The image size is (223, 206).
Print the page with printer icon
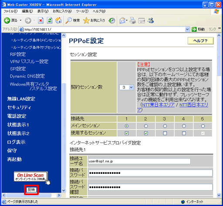tap(132, 20)
